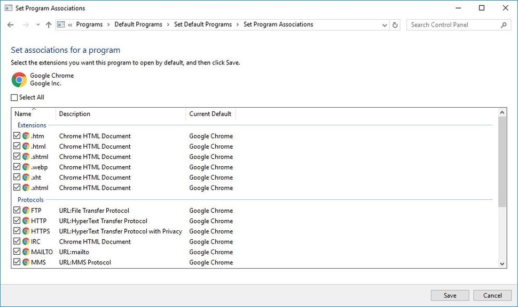Click the scrollbar down arrow
The width and height of the screenshot is (518, 307).
coord(502,263)
